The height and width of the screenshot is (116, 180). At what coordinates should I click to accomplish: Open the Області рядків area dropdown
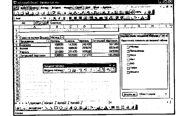pyautogui.click(x=166, y=94)
